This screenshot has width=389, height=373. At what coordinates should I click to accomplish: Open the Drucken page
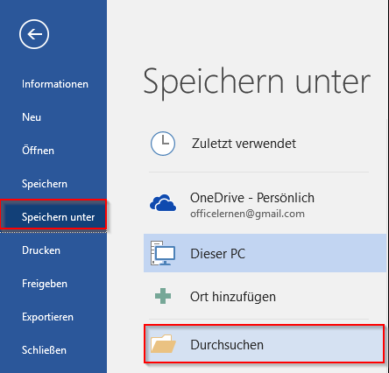click(x=41, y=250)
